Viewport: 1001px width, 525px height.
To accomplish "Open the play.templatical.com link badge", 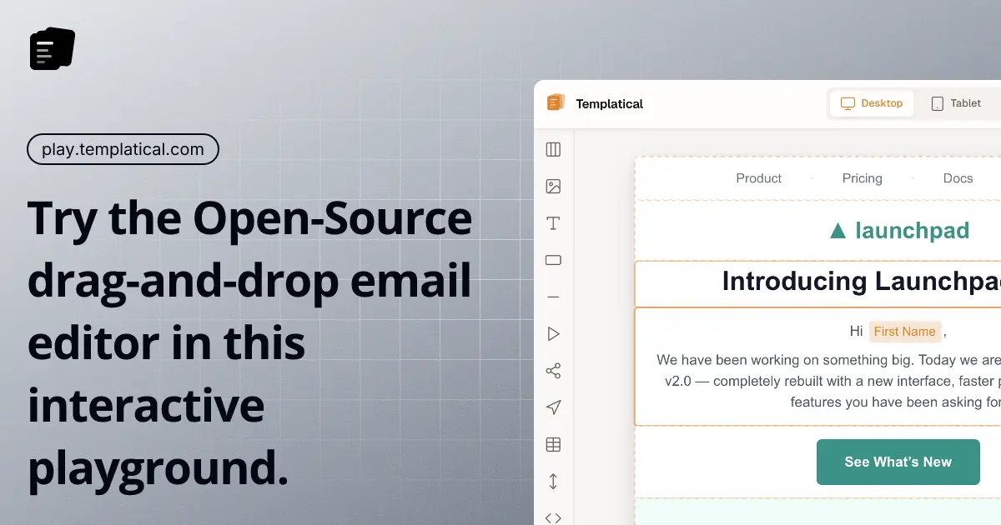I will pyautogui.click(x=123, y=150).
